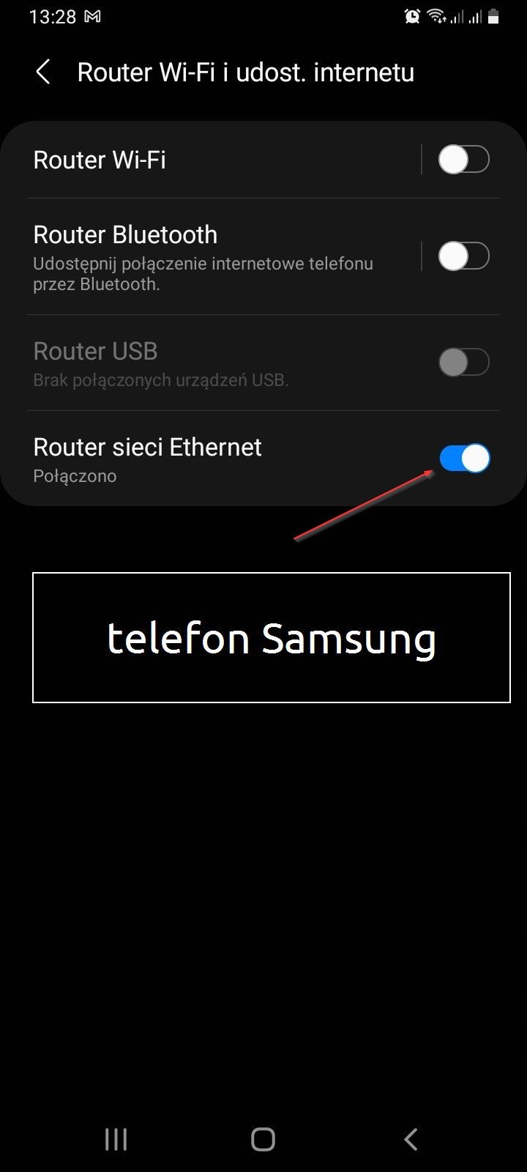Tap the home navigation button
The image size is (527, 1172).
263,1139
